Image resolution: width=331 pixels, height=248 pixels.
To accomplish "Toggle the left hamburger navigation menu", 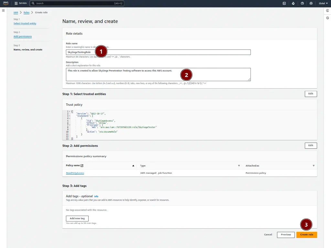I will pyautogui.click(x=3, y=10).
